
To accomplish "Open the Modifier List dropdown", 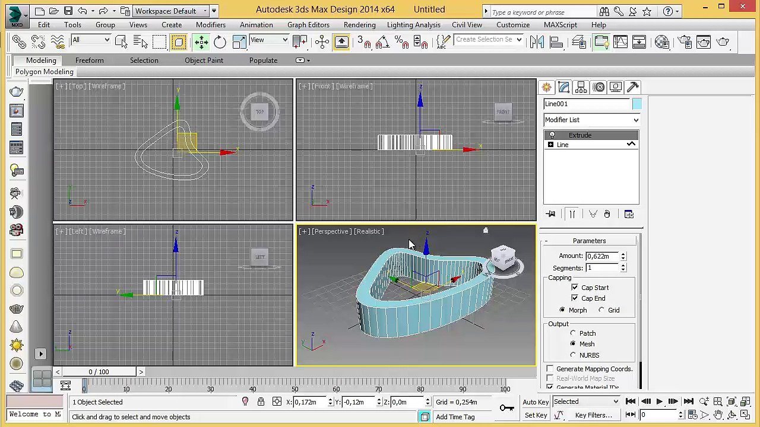I will 591,120.
